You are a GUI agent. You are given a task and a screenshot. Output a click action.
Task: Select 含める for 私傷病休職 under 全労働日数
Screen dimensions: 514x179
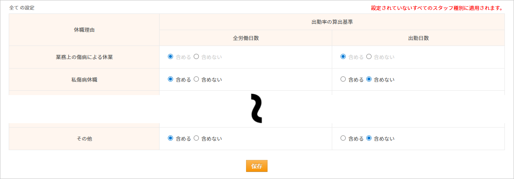(171, 79)
